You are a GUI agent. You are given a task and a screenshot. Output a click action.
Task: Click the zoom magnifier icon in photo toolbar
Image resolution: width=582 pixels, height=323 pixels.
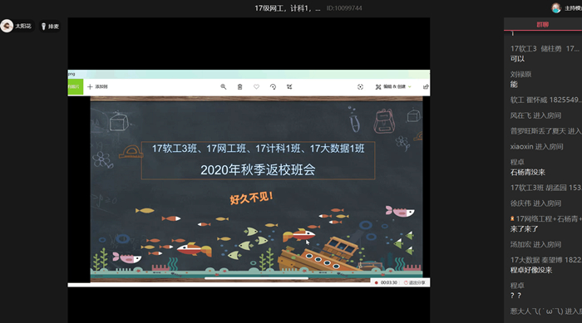[x=223, y=87]
